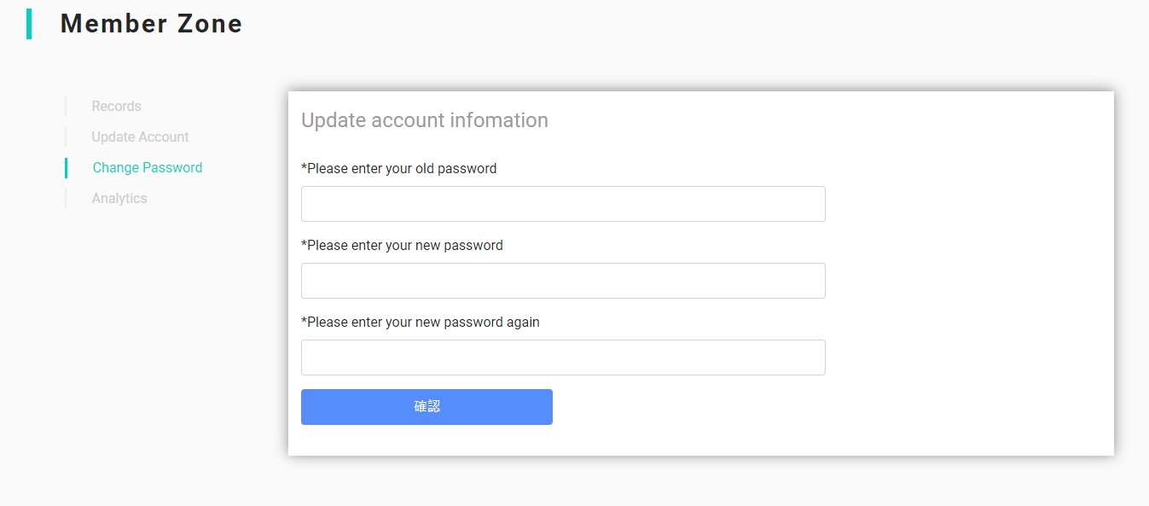The width and height of the screenshot is (1149, 506).
Task: Click the 'new password again' label
Action: tap(421, 323)
